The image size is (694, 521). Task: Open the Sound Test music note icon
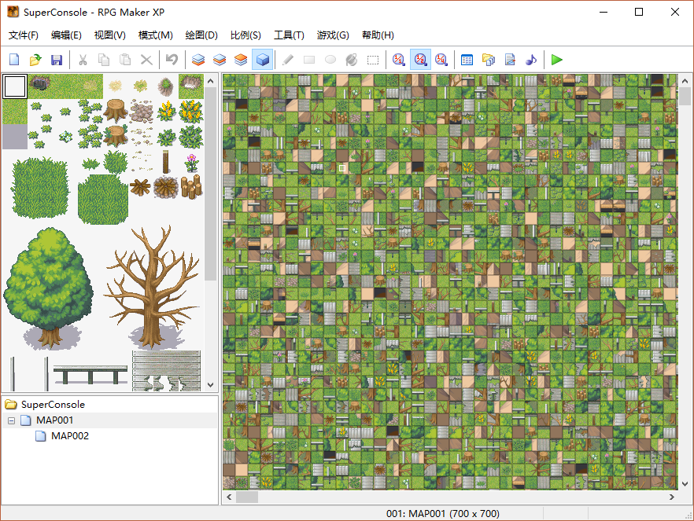pyautogui.click(x=531, y=60)
